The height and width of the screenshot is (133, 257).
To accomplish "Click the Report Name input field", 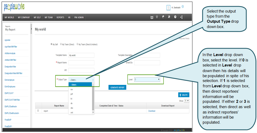I will (81, 63).
